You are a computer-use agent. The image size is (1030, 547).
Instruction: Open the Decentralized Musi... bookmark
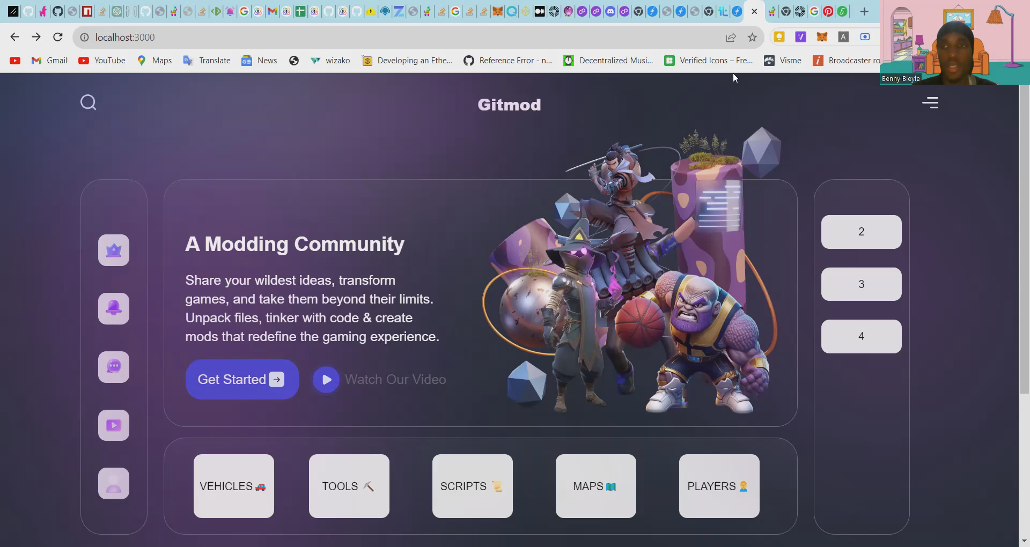(x=608, y=61)
